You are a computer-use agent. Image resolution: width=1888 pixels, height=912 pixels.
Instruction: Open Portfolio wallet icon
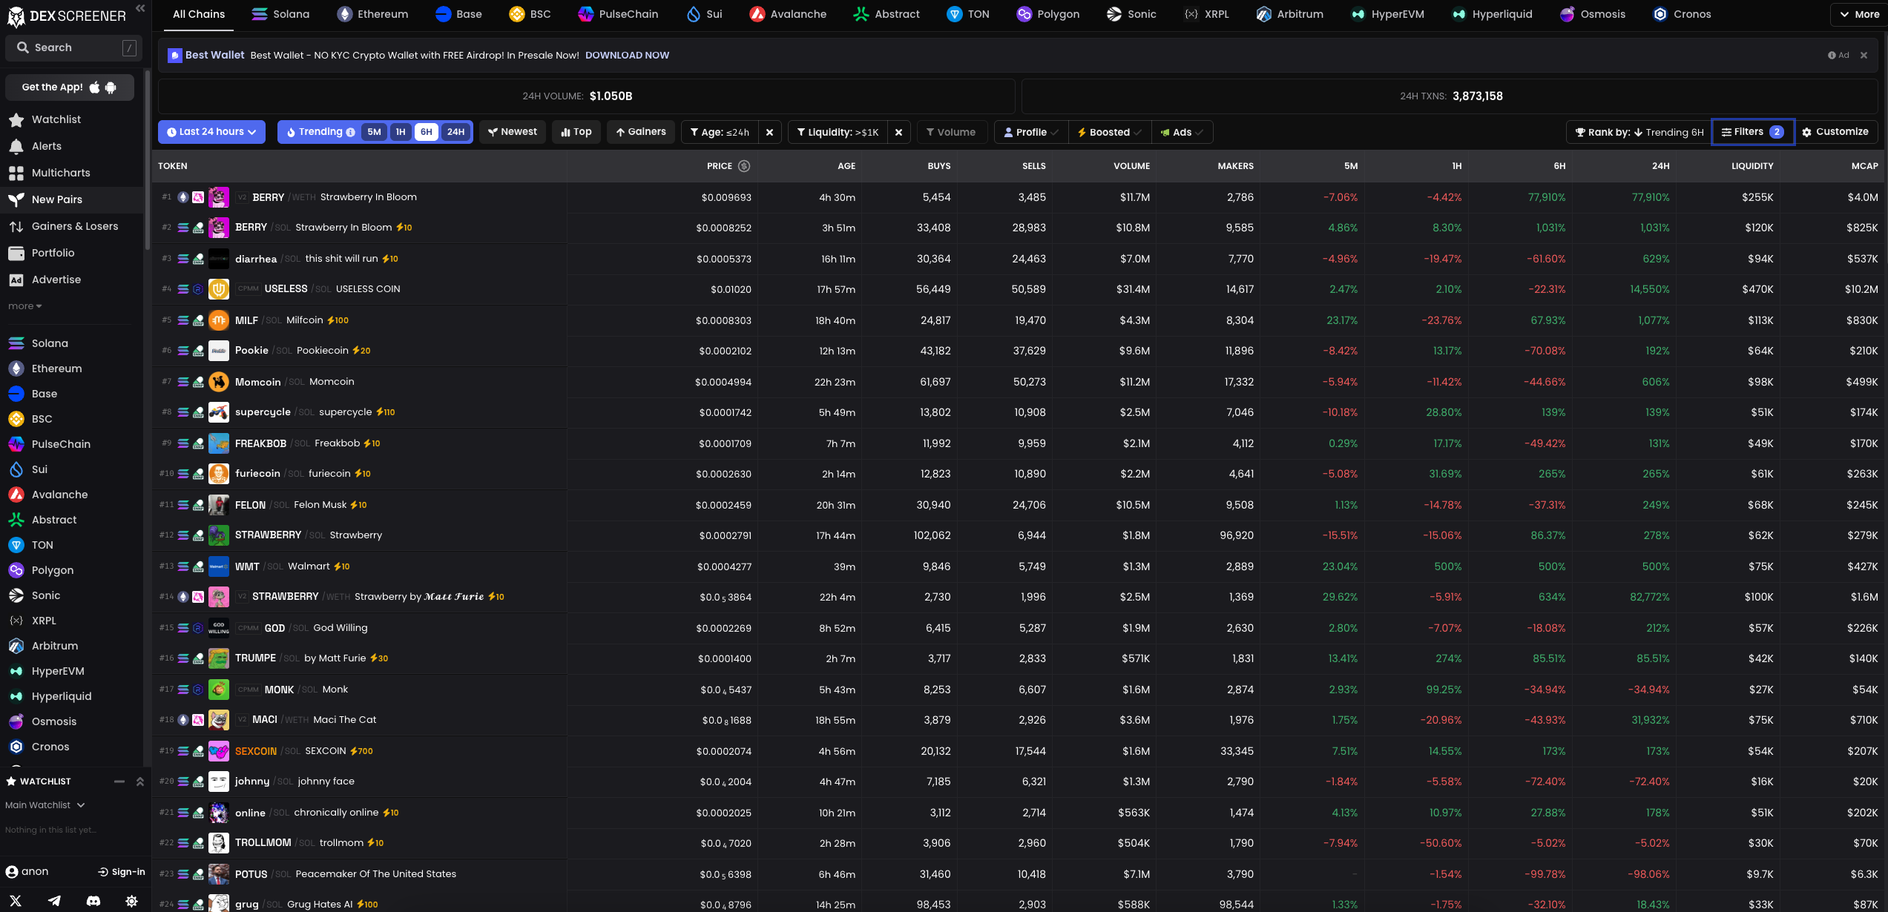coord(16,253)
